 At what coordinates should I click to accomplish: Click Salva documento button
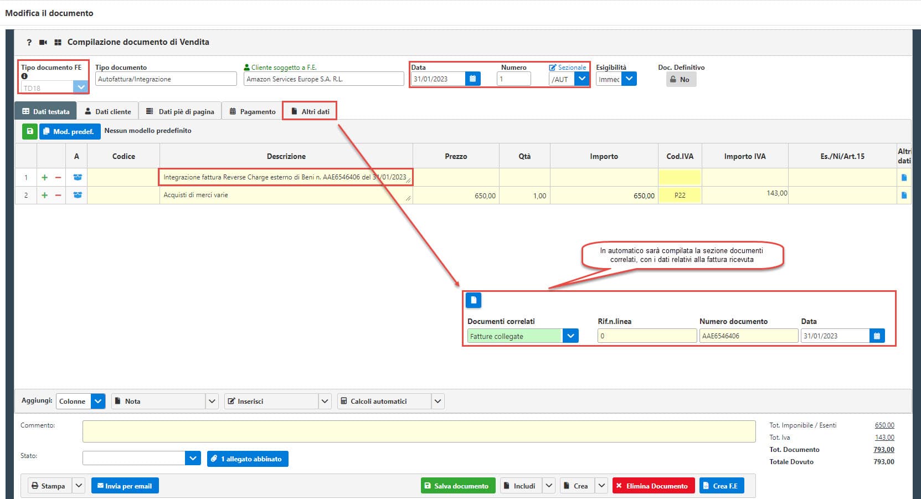tap(458, 486)
